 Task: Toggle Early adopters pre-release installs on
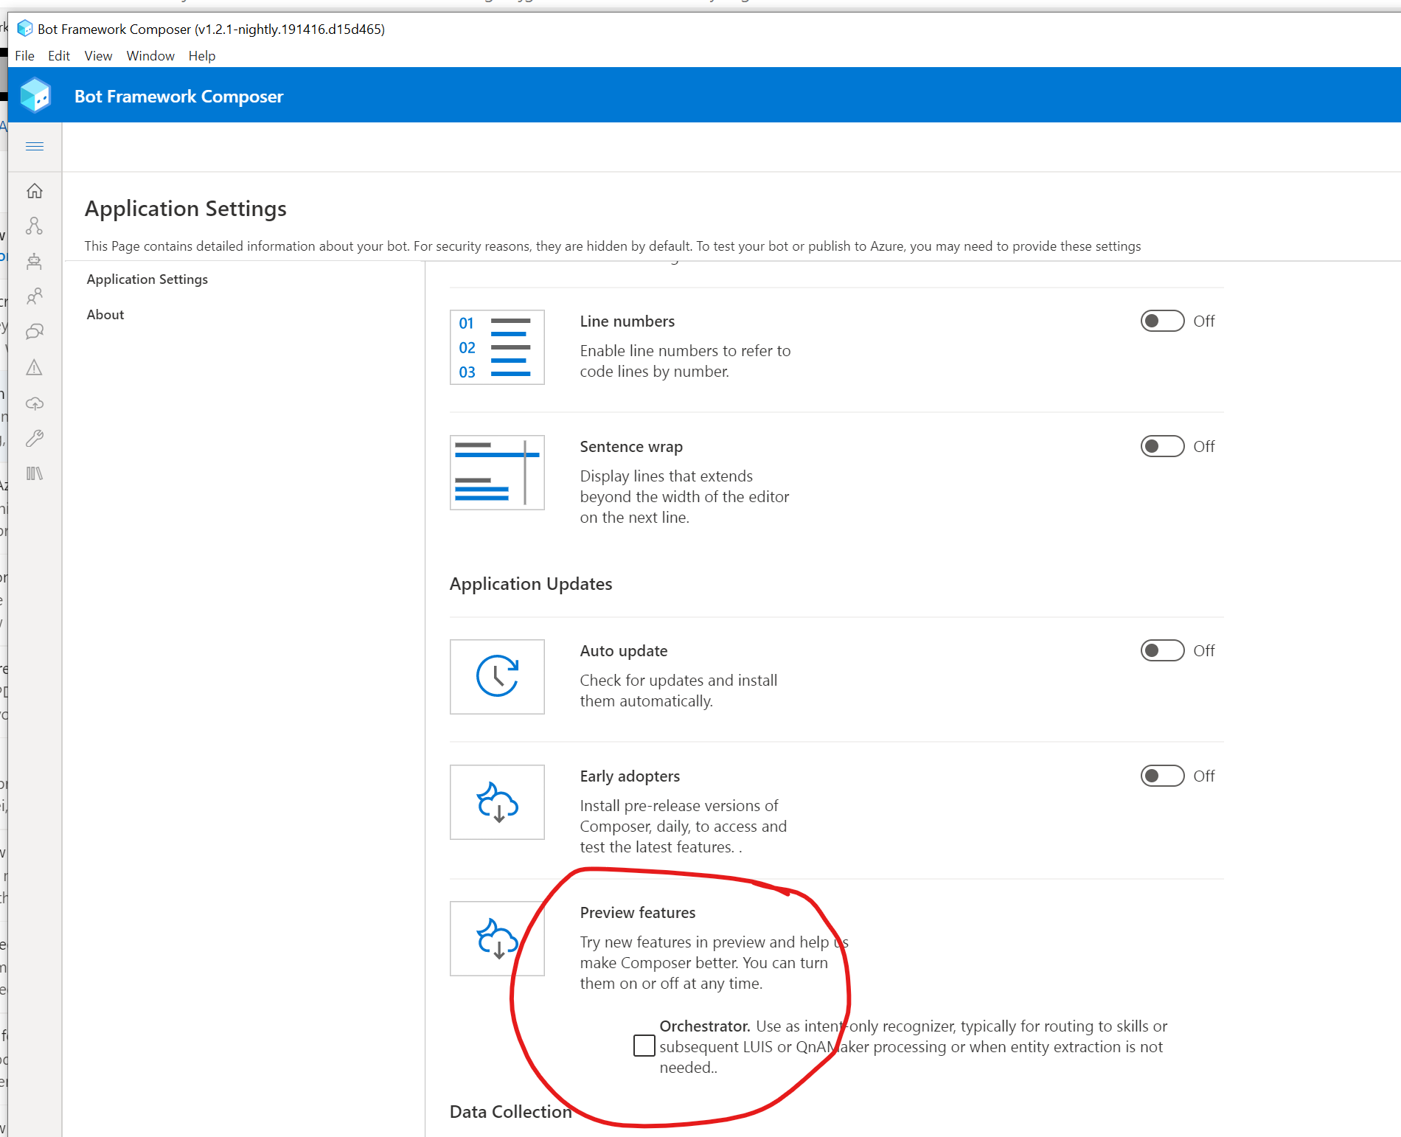click(1161, 776)
